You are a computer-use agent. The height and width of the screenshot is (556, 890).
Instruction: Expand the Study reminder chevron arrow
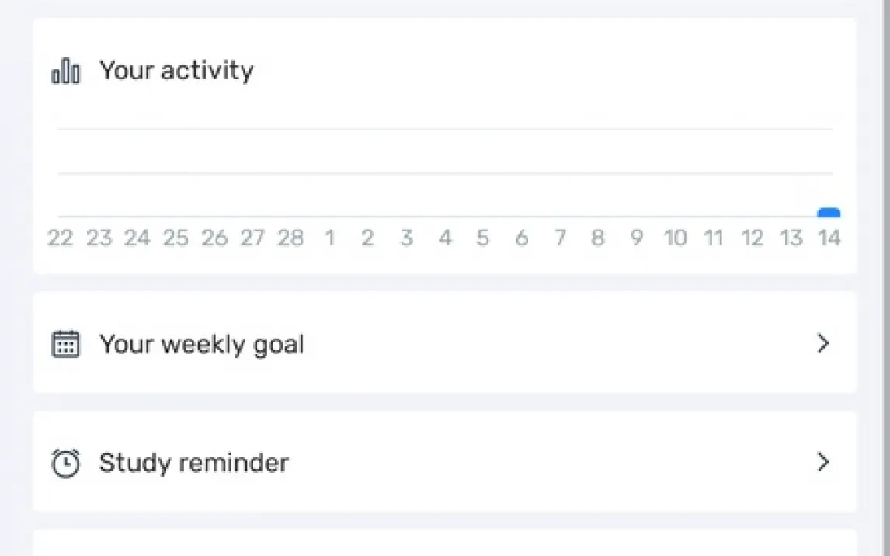click(x=823, y=463)
